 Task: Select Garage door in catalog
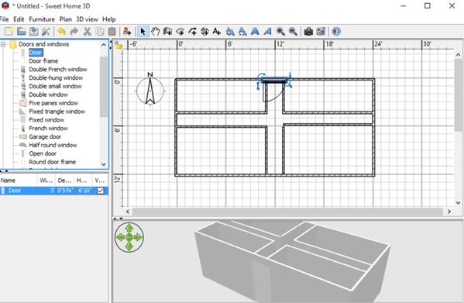[x=45, y=136]
